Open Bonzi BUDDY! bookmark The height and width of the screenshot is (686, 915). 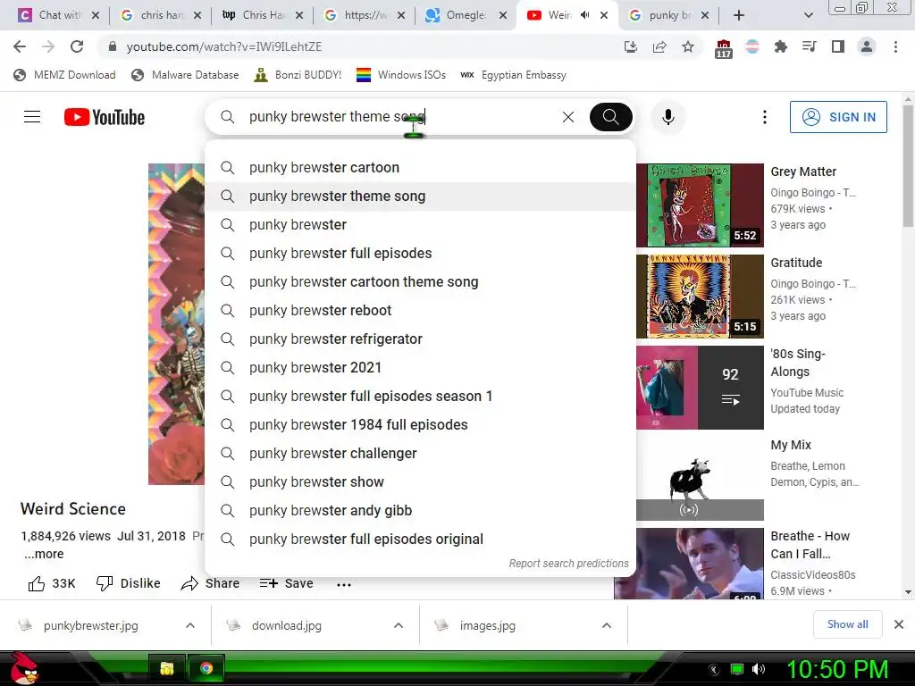[x=298, y=75]
